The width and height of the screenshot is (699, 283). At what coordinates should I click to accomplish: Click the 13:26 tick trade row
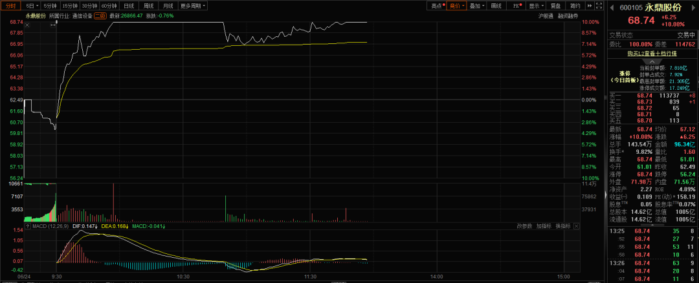coord(652,263)
